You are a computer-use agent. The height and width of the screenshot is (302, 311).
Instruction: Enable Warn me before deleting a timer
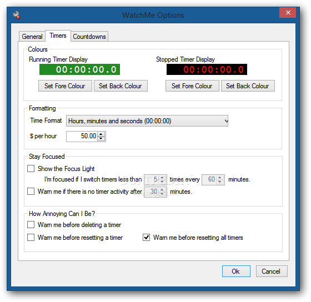[x=31, y=225]
